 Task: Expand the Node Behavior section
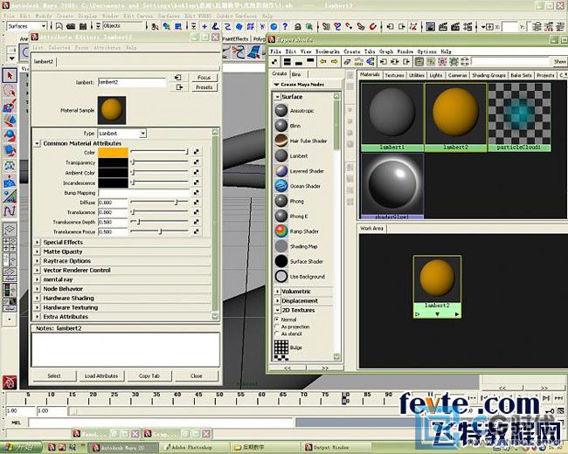pyautogui.click(x=37, y=289)
